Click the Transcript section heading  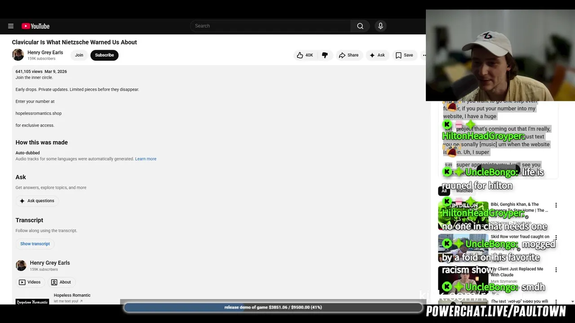(30, 220)
